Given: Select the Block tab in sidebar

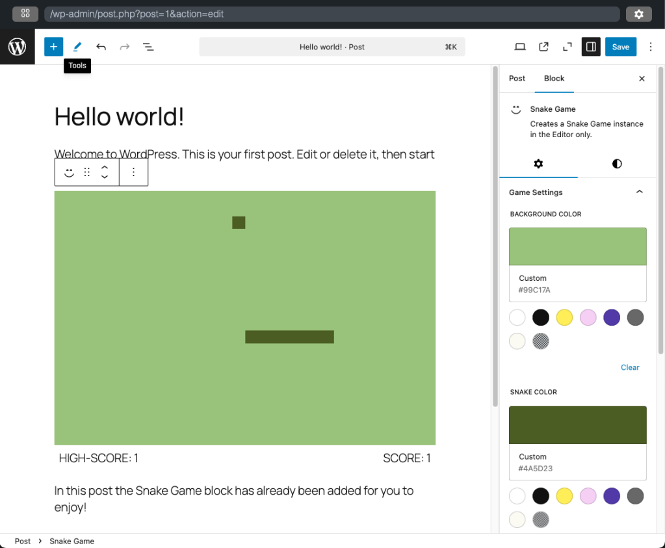Looking at the screenshot, I should pos(554,79).
